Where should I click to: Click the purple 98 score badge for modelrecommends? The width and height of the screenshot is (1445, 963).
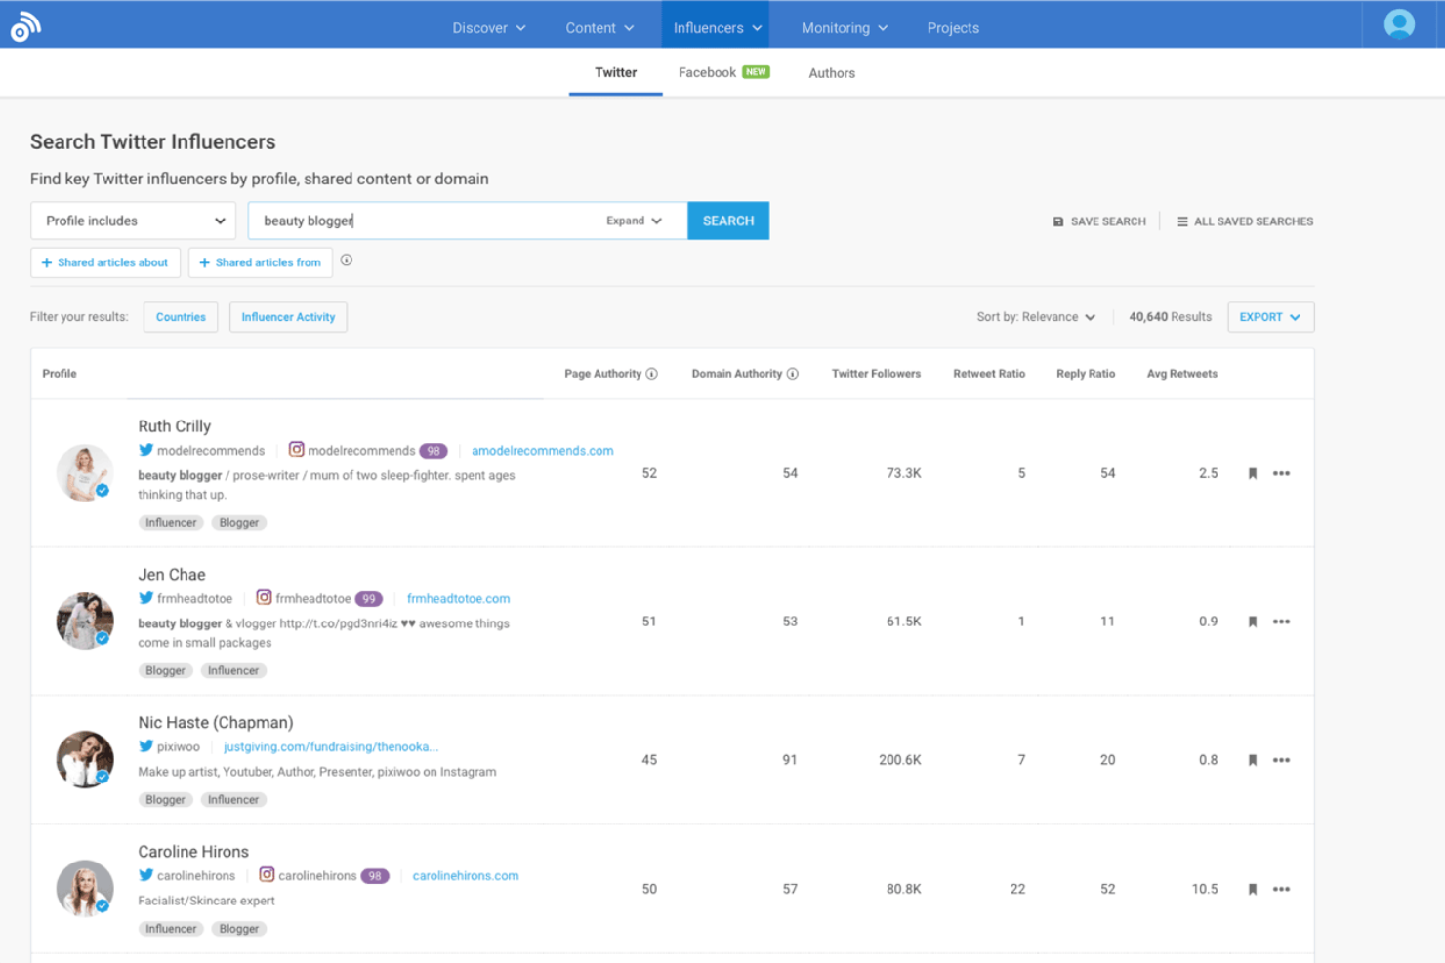coord(433,450)
